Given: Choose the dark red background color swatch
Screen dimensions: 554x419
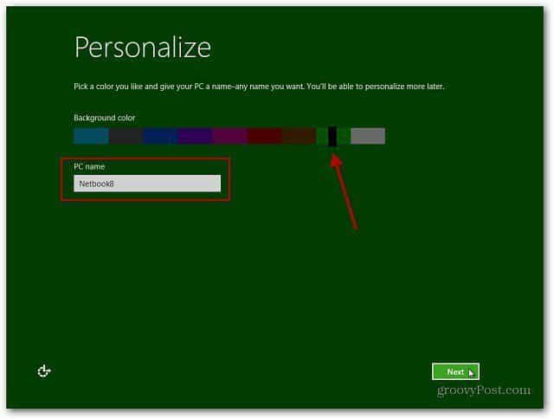Looking at the screenshot, I should click(264, 136).
